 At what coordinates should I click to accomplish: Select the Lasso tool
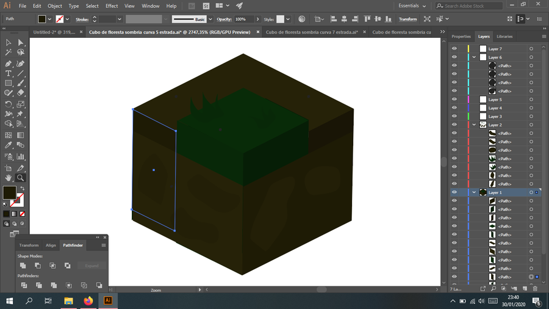click(20, 52)
